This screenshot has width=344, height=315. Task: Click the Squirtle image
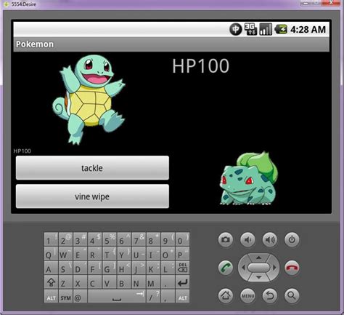(x=89, y=100)
